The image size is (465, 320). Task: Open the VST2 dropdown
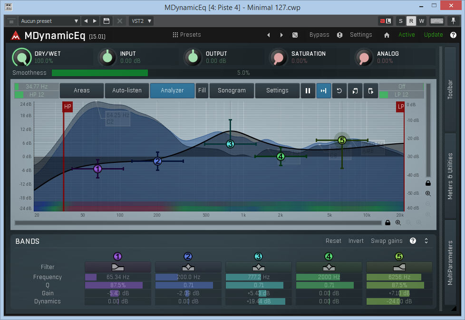click(142, 21)
